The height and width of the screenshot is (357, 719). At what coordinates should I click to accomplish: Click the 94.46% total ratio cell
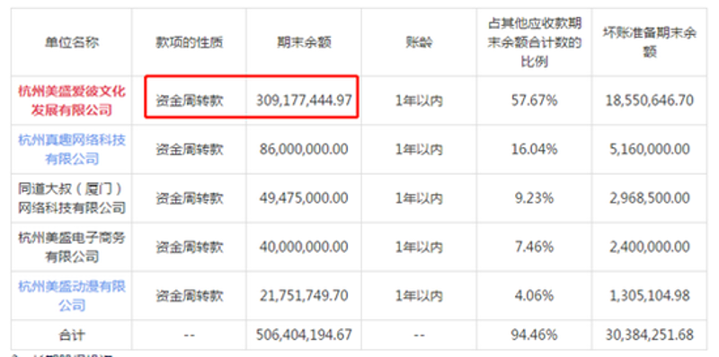(534, 335)
